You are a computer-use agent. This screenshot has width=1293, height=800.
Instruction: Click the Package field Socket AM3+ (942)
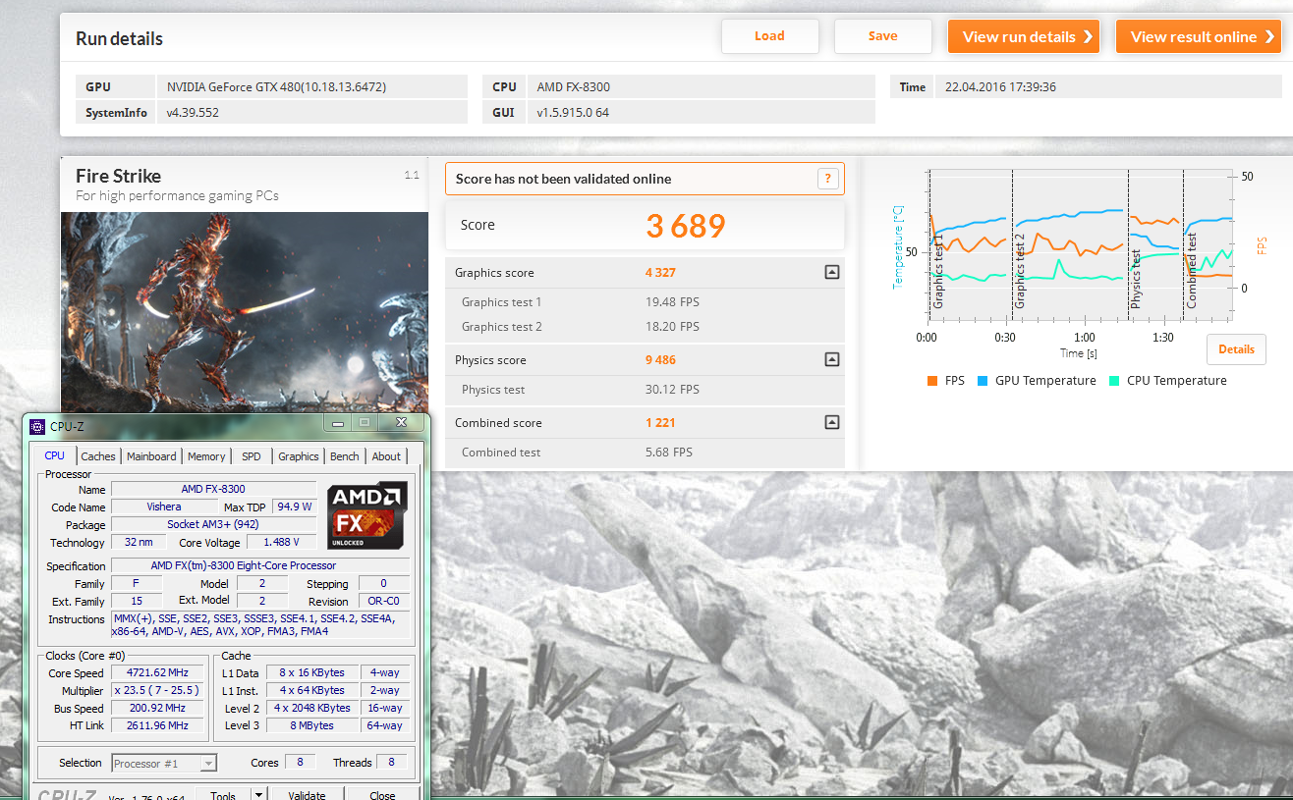(x=213, y=524)
